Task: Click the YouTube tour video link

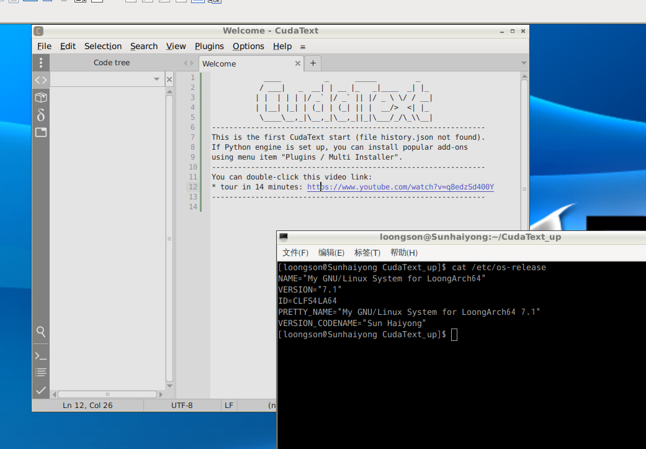Action: (400, 187)
